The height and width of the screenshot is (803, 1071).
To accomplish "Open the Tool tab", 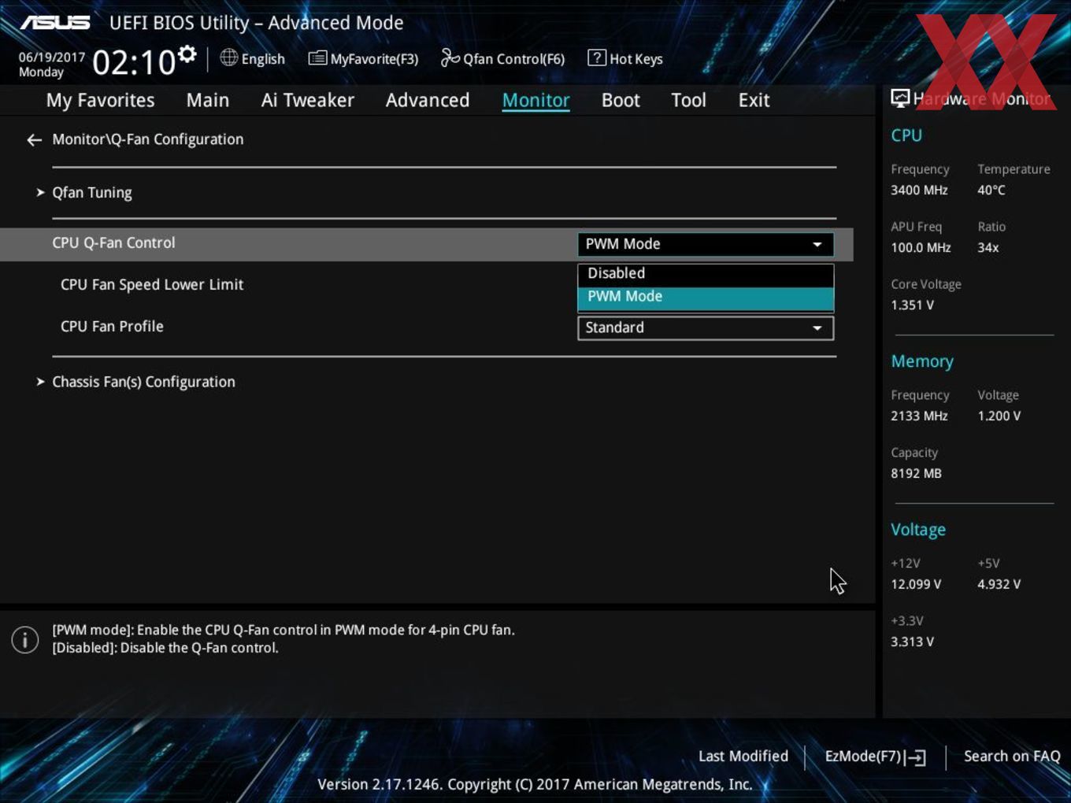I will (x=688, y=101).
